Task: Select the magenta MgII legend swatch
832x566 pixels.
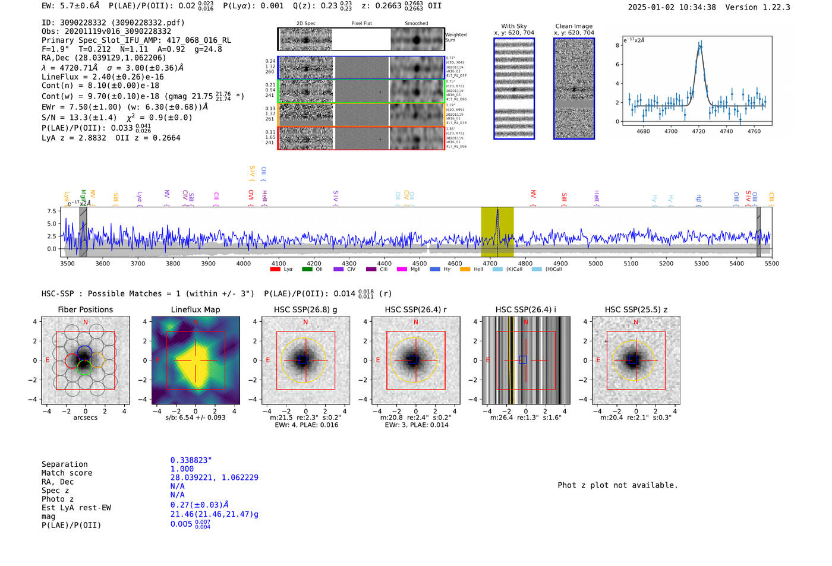Action: [x=402, y=269]
